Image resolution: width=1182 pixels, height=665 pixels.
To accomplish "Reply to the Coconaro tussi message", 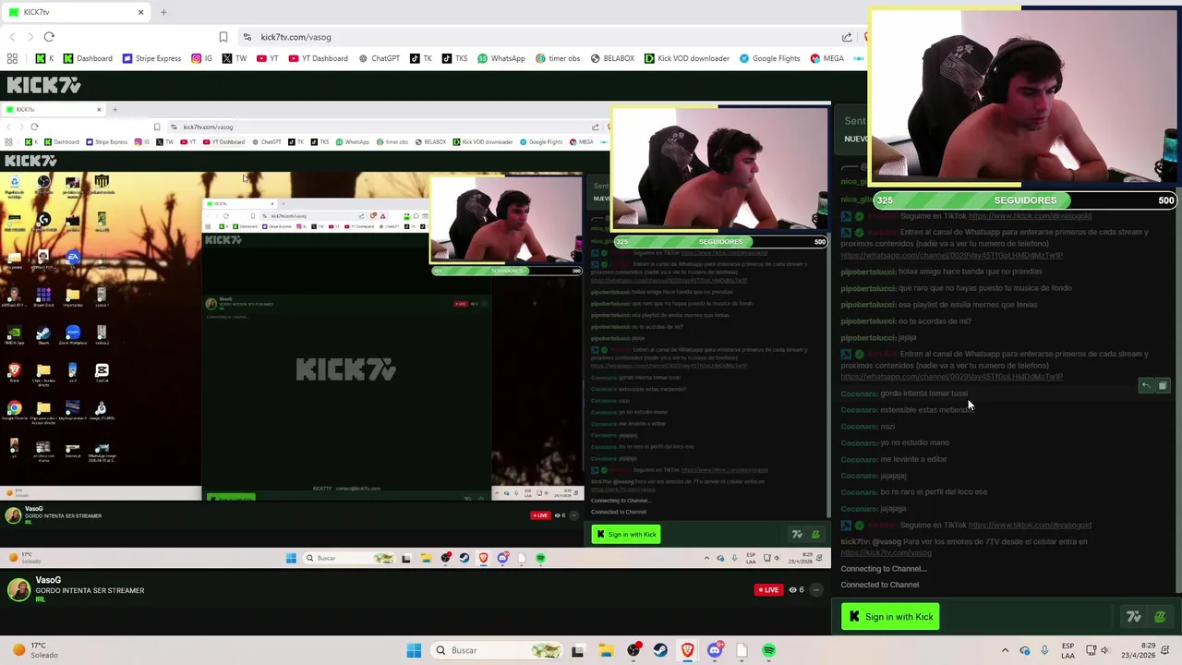I will [x=1146, y=386].
